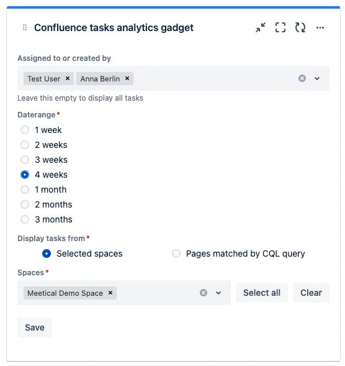Choose Pages matched by CQL query
This screenshot has width=345, height=366.
pos(176,254)
